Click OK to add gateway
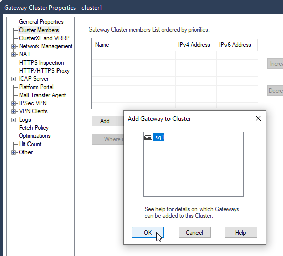Viewport: 283px width, 256px height. pos(148,233)
